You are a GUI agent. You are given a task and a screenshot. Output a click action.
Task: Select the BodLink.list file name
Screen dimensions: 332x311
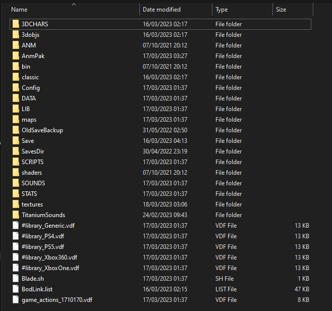(x=37, y=289)
